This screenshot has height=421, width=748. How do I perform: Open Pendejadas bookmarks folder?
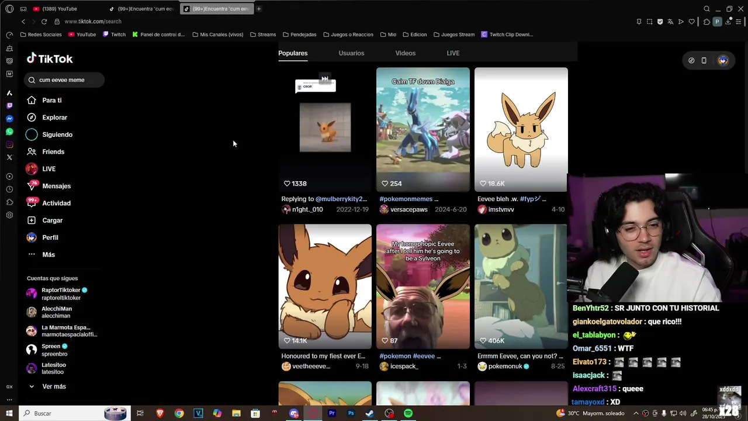click(x=299, y=34)
